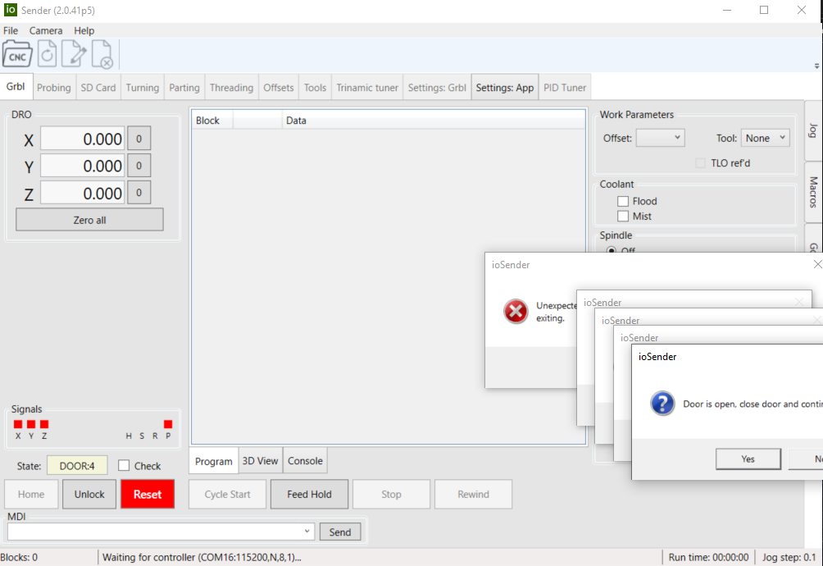This screenshot has height=566, width=823.
Task: Zero the X axis with its 0 button
Action: click(x=139, y=139)
